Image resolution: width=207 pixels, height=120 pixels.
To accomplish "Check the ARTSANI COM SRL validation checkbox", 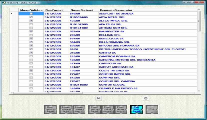I will click(31, 28).
